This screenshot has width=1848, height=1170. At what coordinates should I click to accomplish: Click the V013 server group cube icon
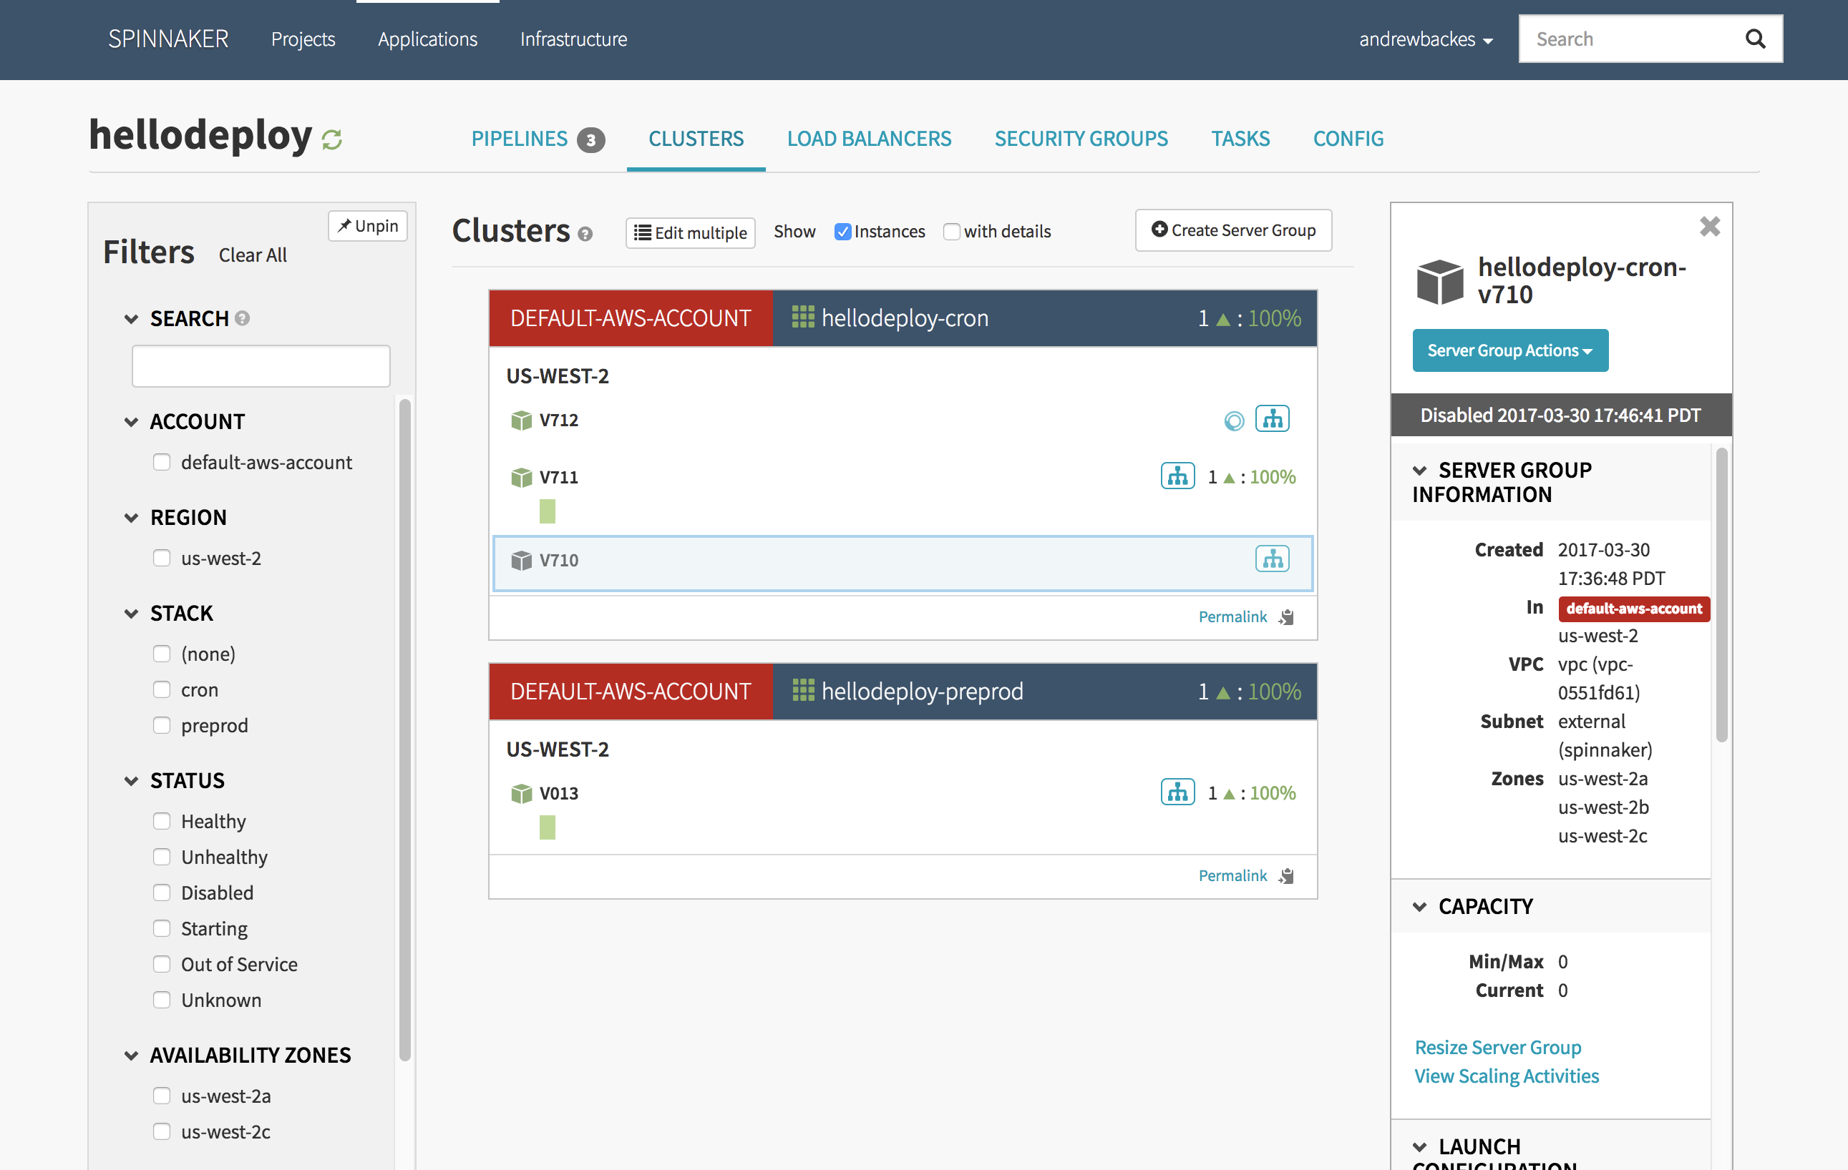pos(521,793)
